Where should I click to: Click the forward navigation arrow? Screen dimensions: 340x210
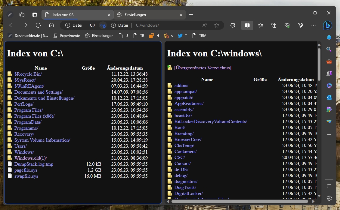(x=25, y=25)
